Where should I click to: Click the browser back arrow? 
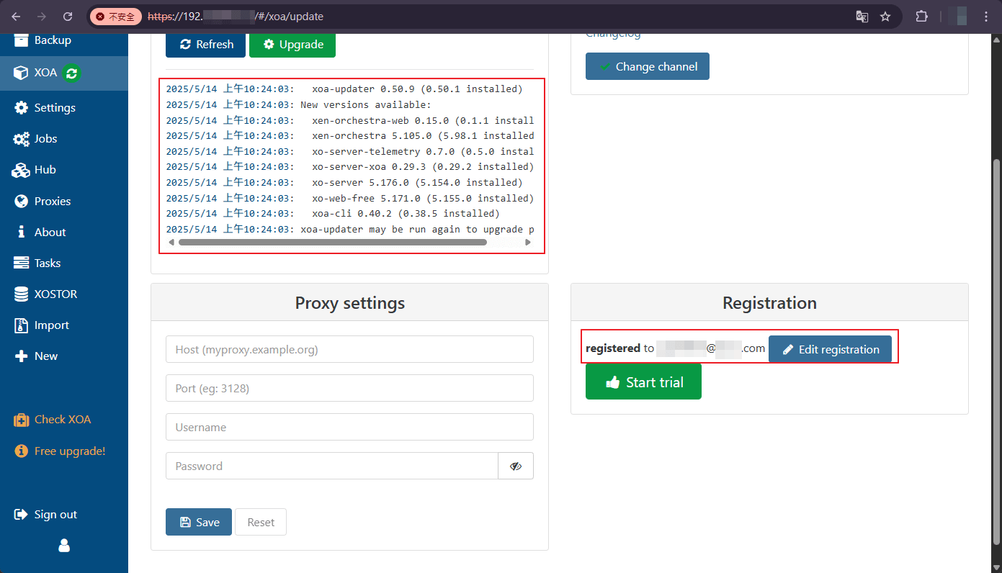(x=16, y=16)
